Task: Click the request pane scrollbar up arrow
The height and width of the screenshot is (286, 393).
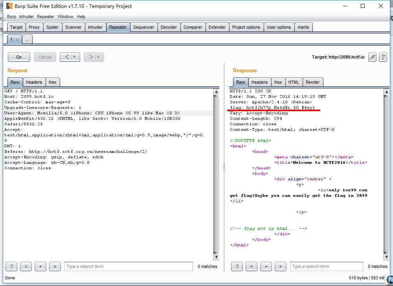Action: (216, 92)
